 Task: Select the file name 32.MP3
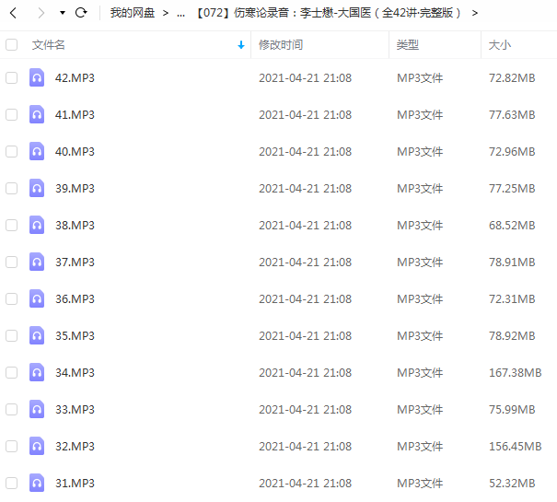(75, 446)
